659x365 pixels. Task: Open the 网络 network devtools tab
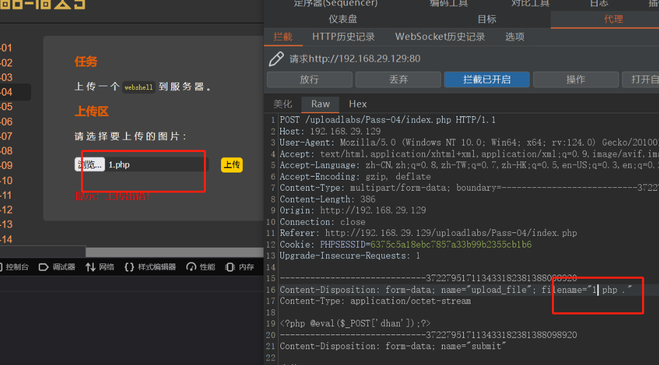click(x=100, y=267)
